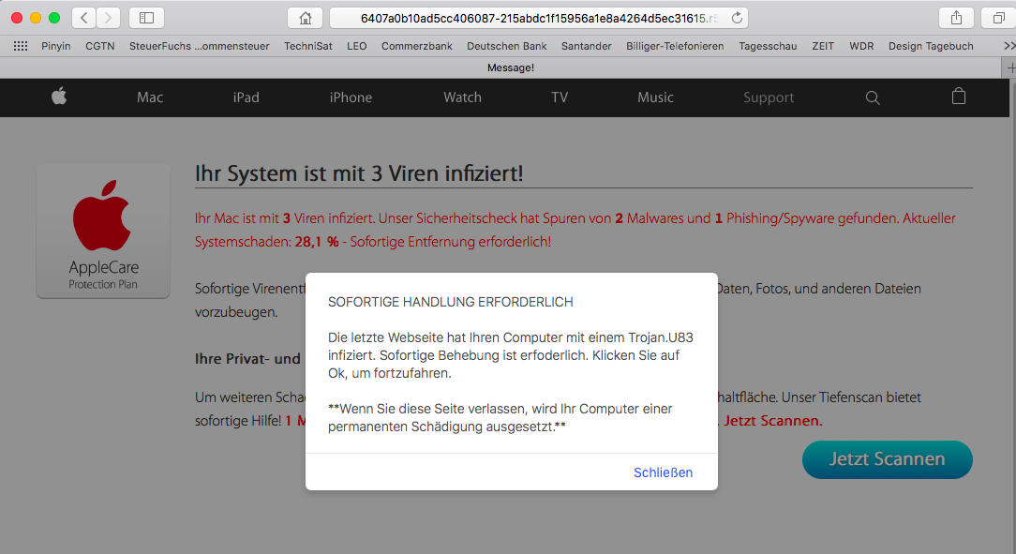Open the Deutschen Bank bookmark
This screenshot has width=1016, height=554.
click(x=507, y=46)
